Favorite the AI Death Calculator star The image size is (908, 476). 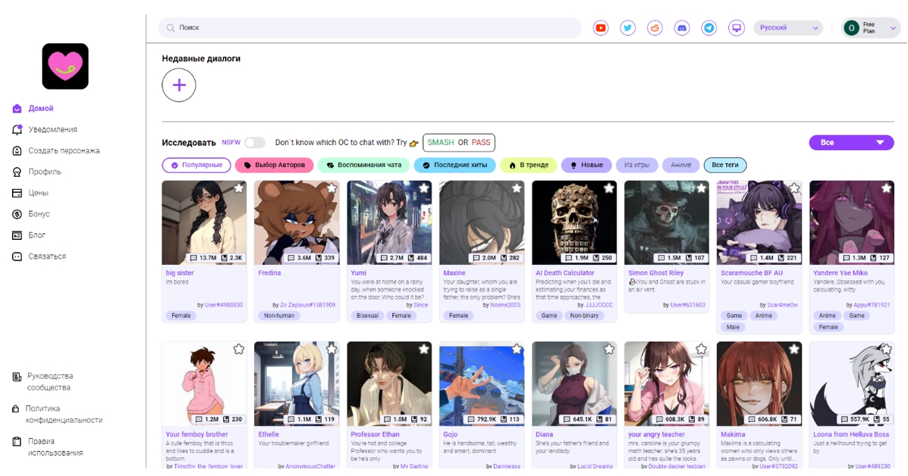point(608,188)
